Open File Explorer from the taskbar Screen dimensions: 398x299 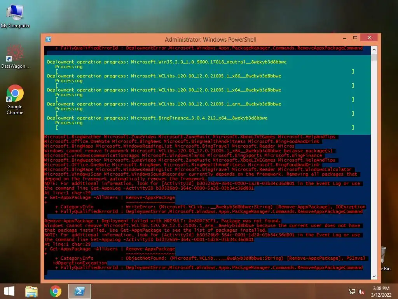tap(31, 291)
